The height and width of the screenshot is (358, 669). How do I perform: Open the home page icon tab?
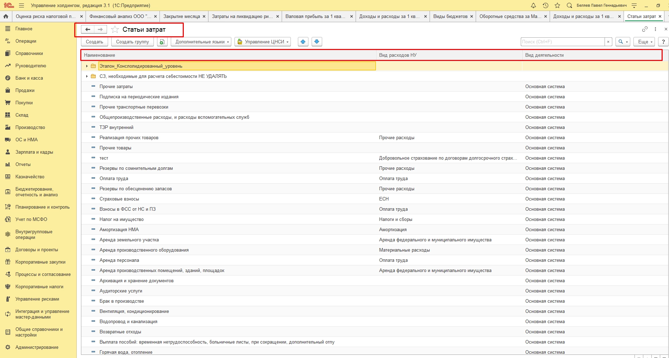click(x=6, y=16)
